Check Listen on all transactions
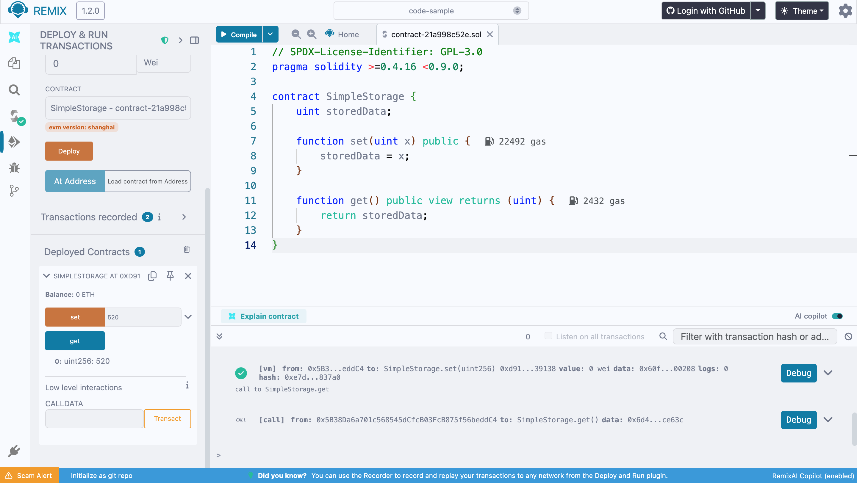Viewport: 857px width, 483px height. [548, 336]
